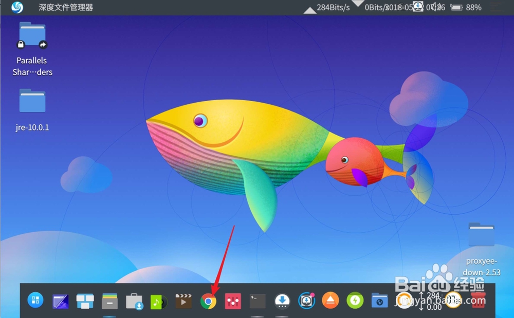Click the dock power circle icon

pyautogui.click(x=404, y=300)
